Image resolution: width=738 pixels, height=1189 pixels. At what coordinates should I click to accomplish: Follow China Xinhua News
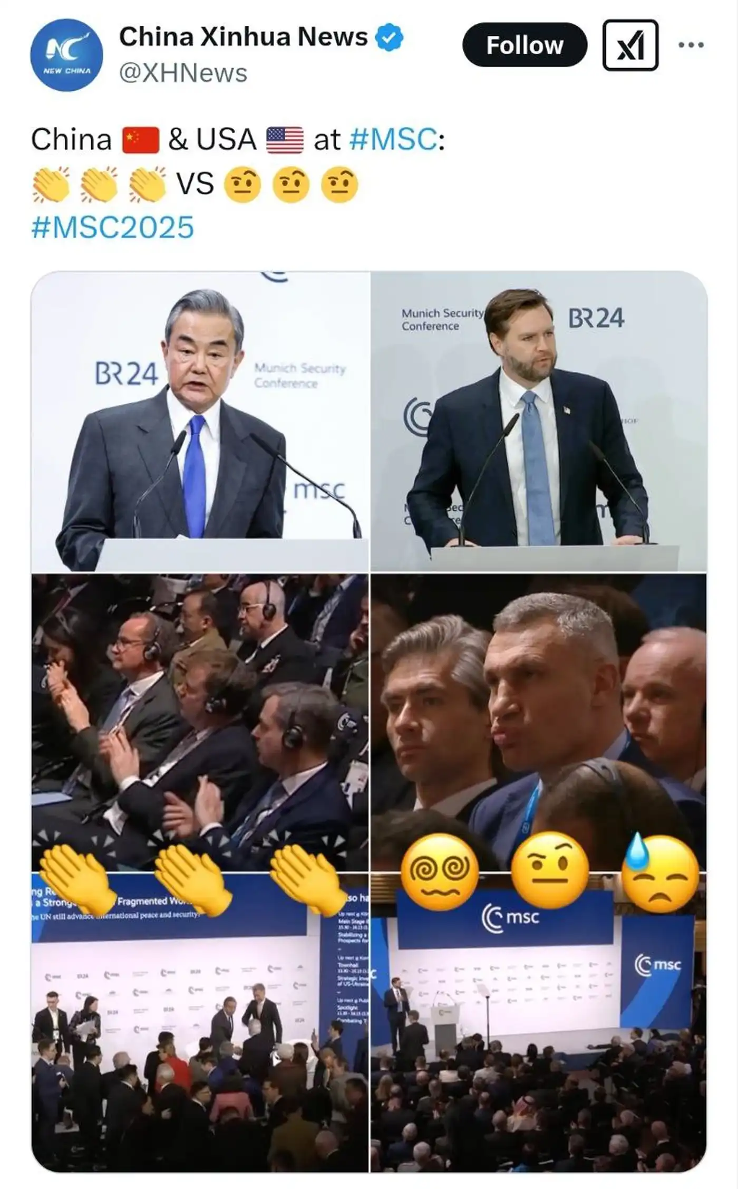point(525,45)
